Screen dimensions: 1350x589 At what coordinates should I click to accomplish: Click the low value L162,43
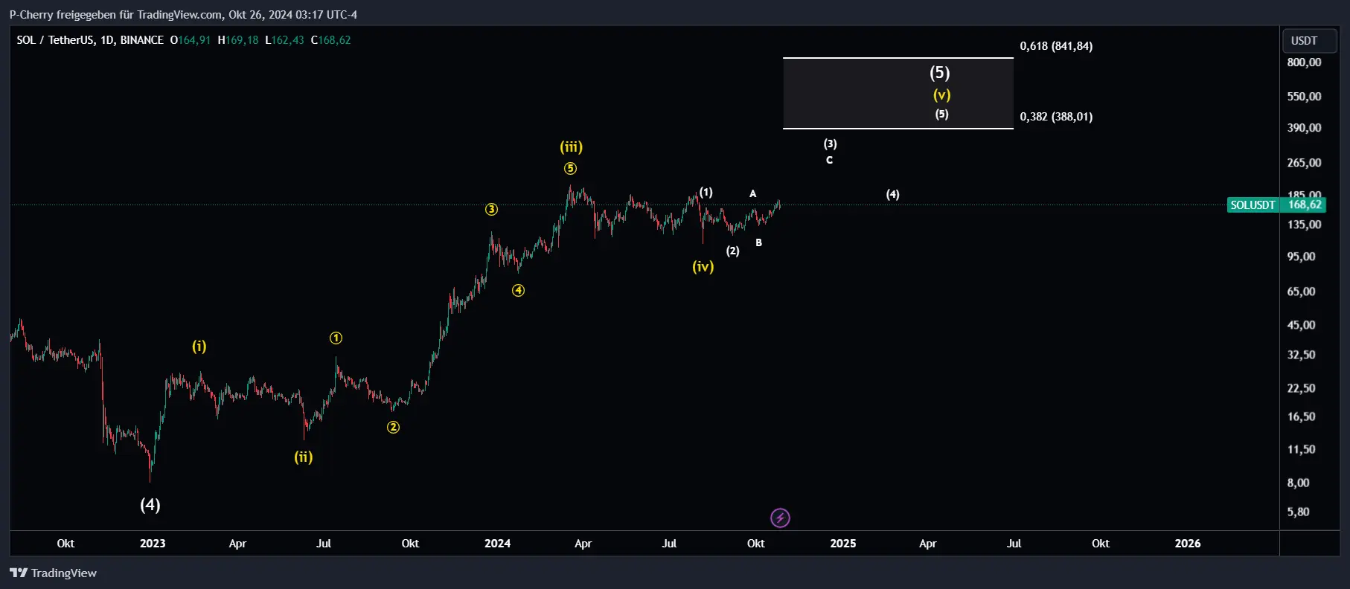(x=284, y=40)
